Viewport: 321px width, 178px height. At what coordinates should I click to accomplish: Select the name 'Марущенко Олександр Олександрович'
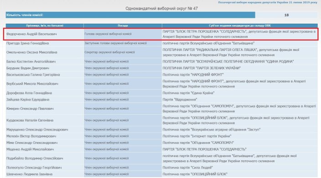click(37, 130)
